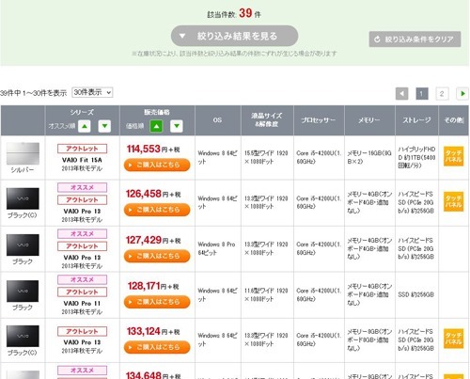Open page 2 of results
Viewport: 470px width, 379px height.
point(442,93)
